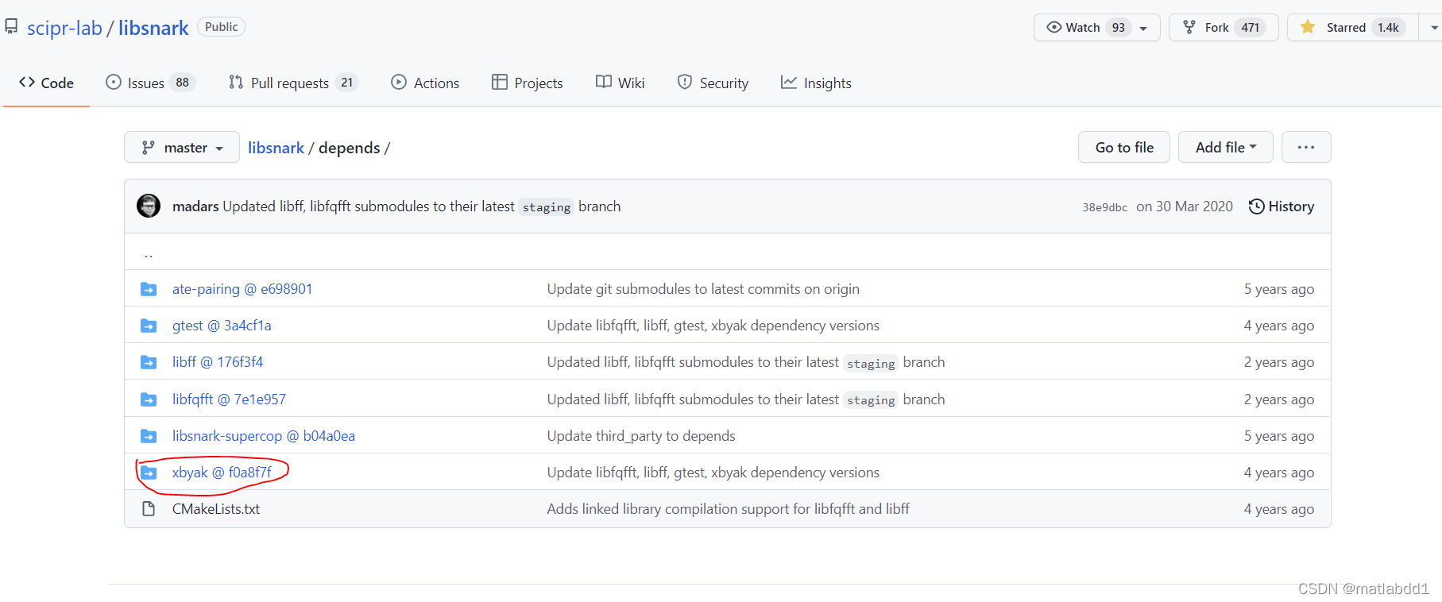Click the xbyak submodule folder icon
Viewport: 1442px width, 602px height.
coord(149,473)
